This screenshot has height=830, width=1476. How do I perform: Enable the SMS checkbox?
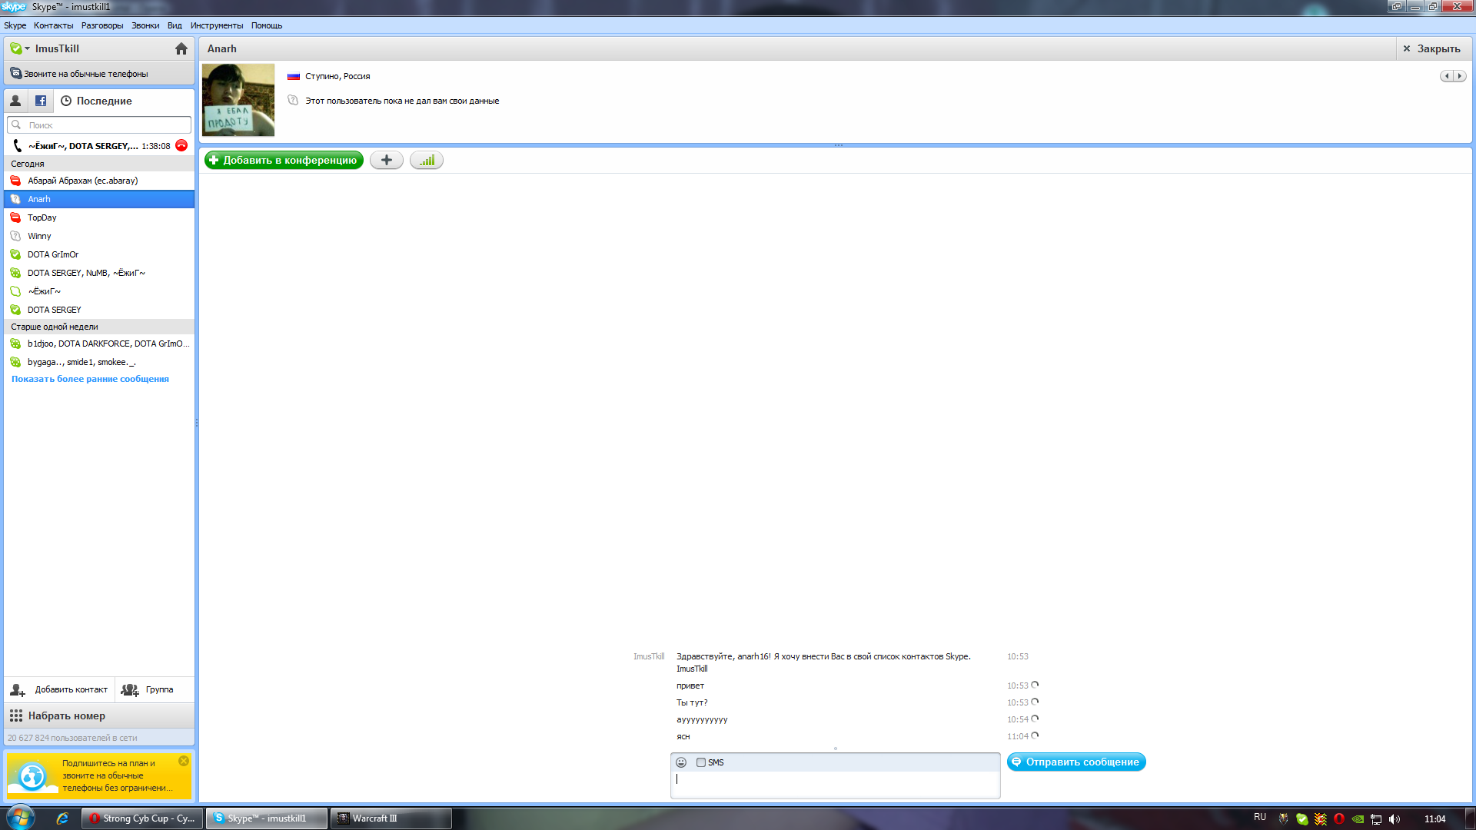click(701, 762)
